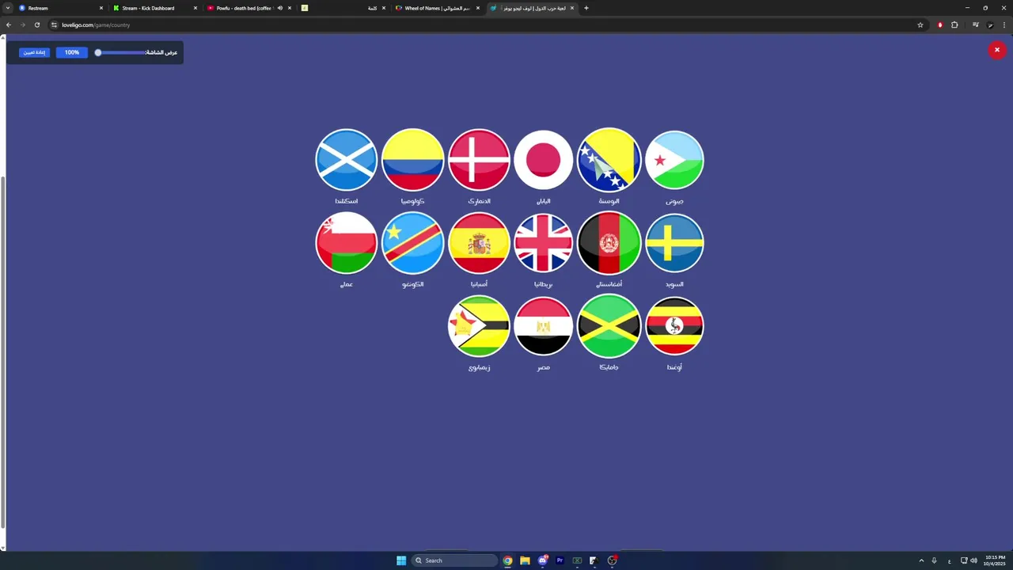
Task: Click the Uganda flag circle
Action: click(x=674, y=326)
